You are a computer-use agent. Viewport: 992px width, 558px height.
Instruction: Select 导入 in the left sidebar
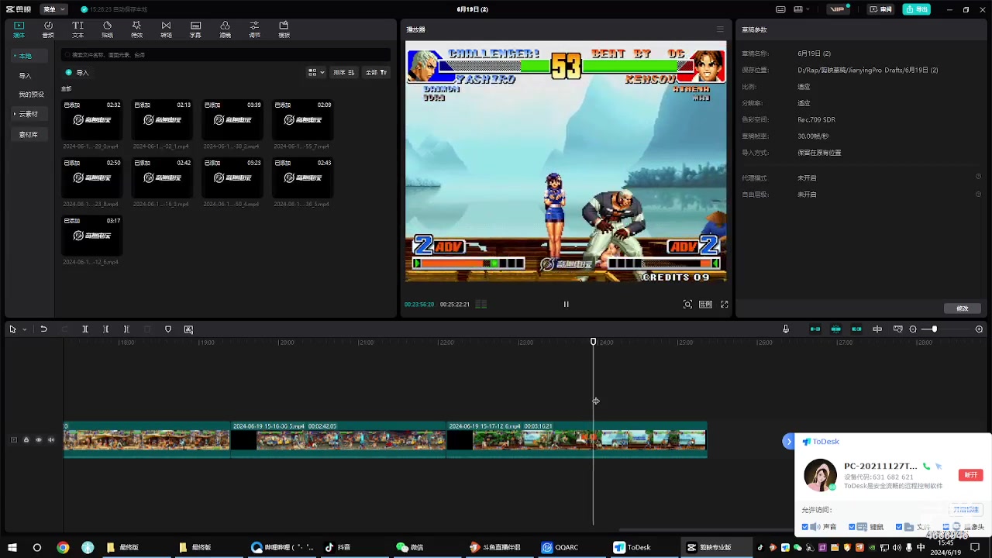click(26, 76)
